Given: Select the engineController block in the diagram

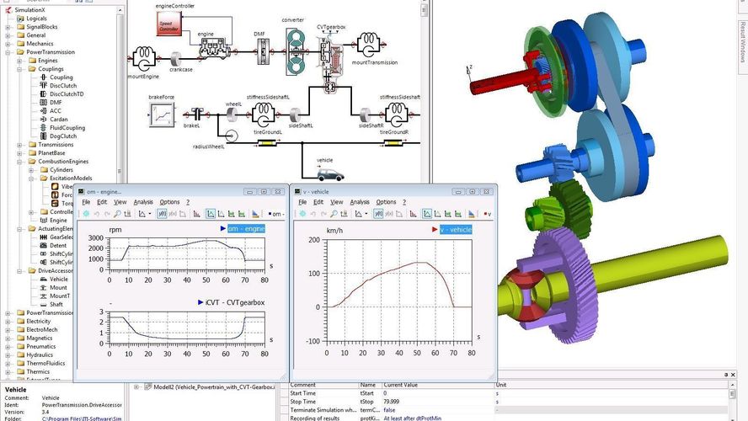Looking at the screenshot, I should [168, 24].
